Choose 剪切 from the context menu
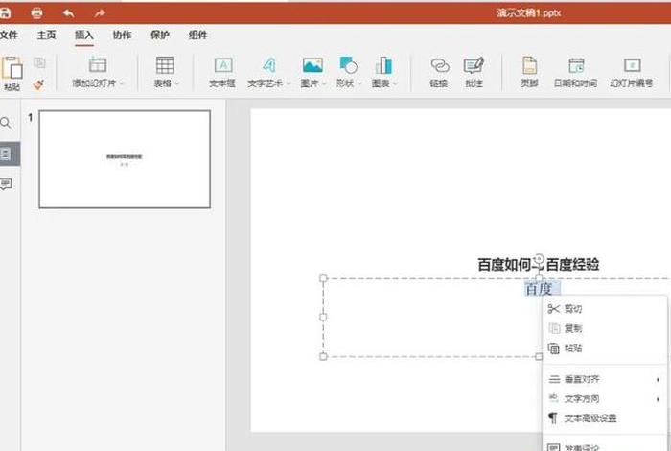Viewport: 671px width, 451px height. click(x=605, y=309)
